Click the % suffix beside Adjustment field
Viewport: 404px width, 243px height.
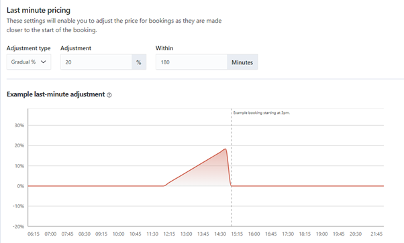139,62
